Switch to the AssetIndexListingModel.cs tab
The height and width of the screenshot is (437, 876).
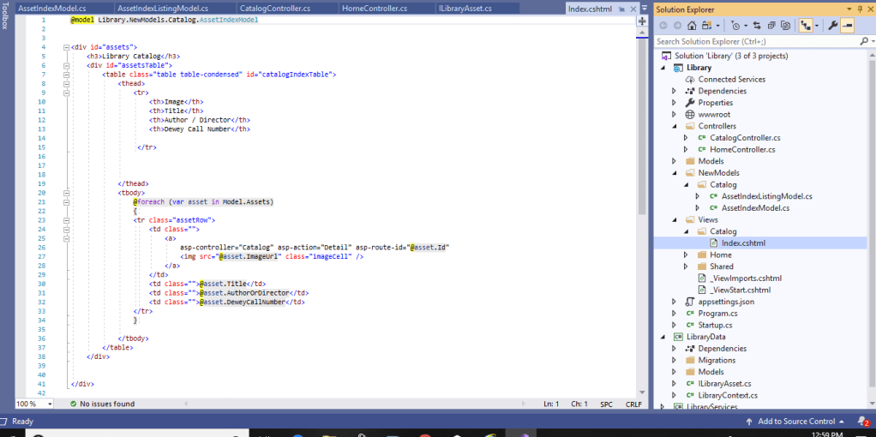[x=162, y=9]
